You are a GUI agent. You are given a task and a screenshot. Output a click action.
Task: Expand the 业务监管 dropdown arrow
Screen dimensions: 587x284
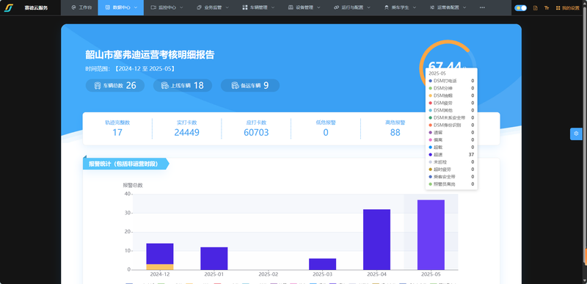point(227,7)
